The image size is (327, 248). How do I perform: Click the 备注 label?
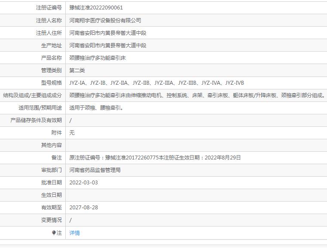pyautogui.click(x=57, y=157)
